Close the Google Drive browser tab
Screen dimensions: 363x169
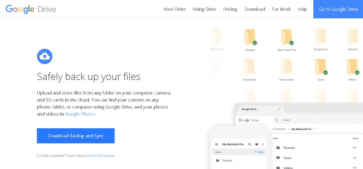coord(279,109)
